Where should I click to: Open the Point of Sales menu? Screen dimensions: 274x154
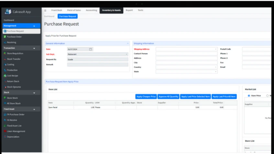pos(74,10)
